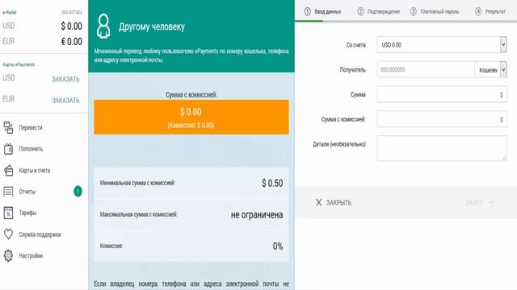The image size is (517, 290).
Task: Click the X icon next to ЗАКРЫТЬ
Action: [x=318, y=202]
